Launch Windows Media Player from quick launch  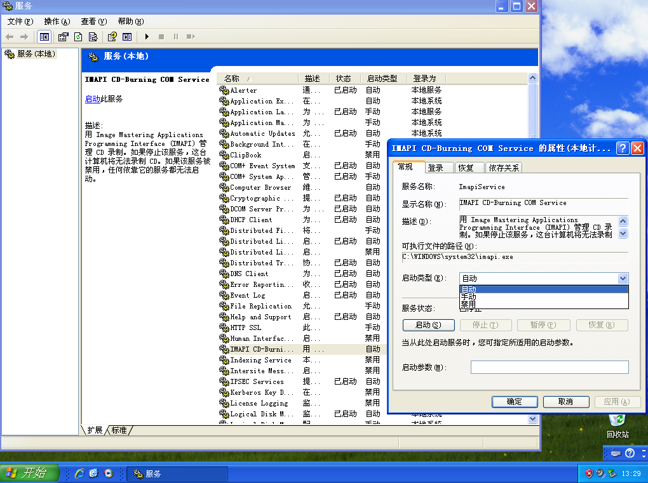click(x=108, y=473)
